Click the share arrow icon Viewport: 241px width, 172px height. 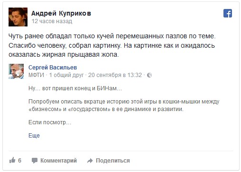pos(90,161)
